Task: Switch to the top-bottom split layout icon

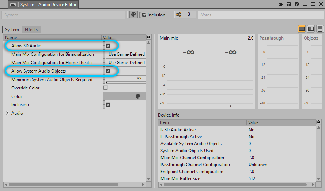Action: pyautogui.click(x=320, y=29)
